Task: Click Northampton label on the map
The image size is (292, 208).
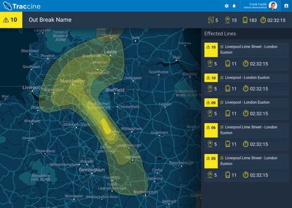Action: (145, 192)
